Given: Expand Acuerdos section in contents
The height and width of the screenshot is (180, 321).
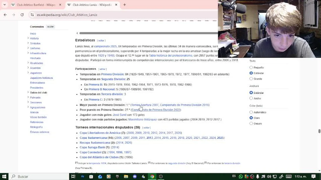Looking at the screenshot, I should (x=28, y=68).
